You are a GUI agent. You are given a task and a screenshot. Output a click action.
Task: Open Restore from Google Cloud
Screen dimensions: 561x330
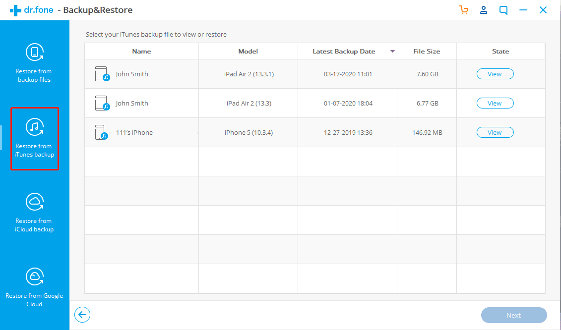[34, 287]
